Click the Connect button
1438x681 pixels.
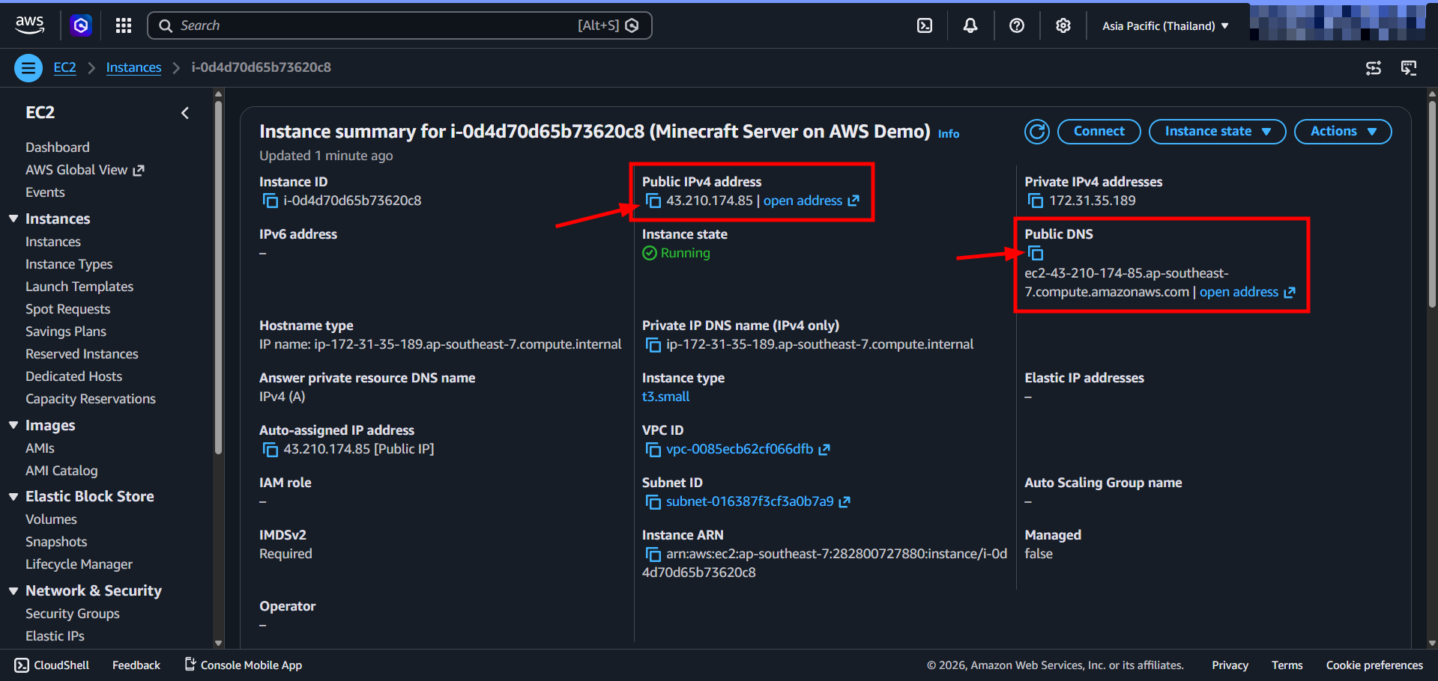point(1099,132)
